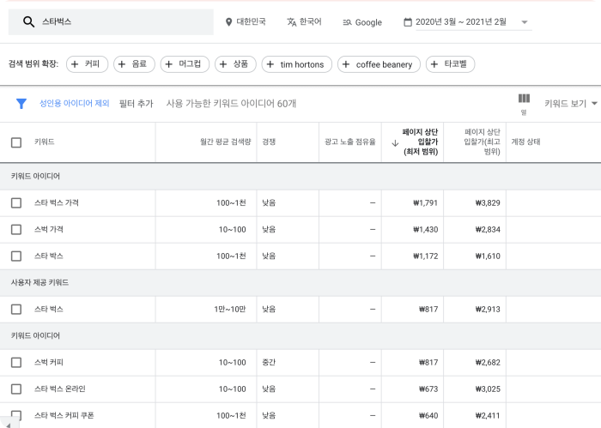
Task: Check the 스타 박스 row checkbox
Action: [16, 256]
